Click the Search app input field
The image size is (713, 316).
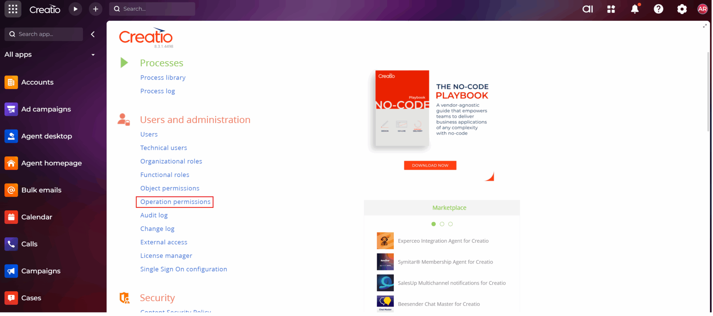coord(44,34)
